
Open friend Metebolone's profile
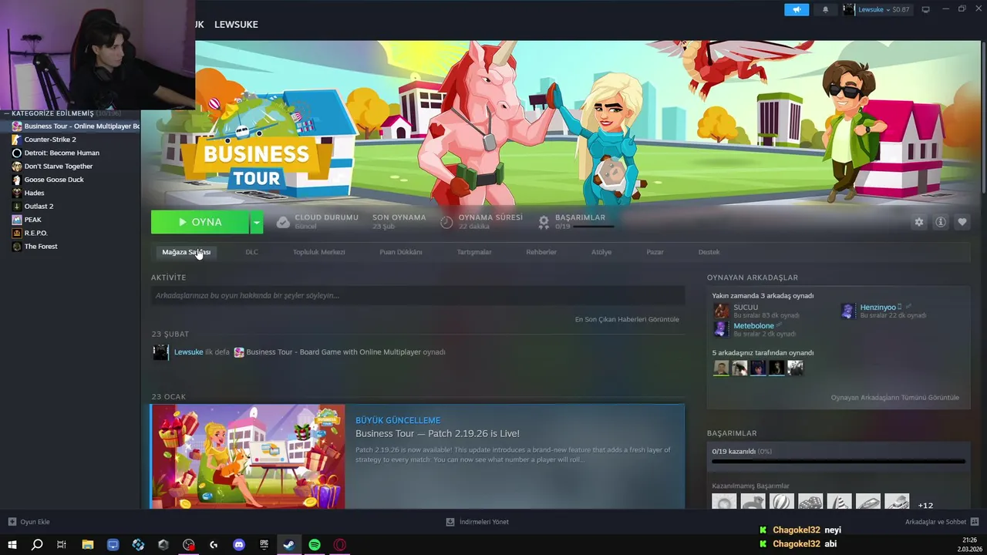(753, 325)
